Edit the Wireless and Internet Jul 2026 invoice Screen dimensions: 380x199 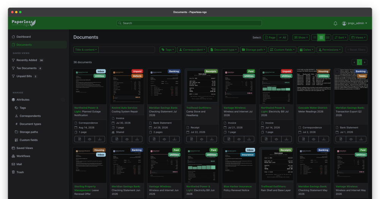pos(229,139)
